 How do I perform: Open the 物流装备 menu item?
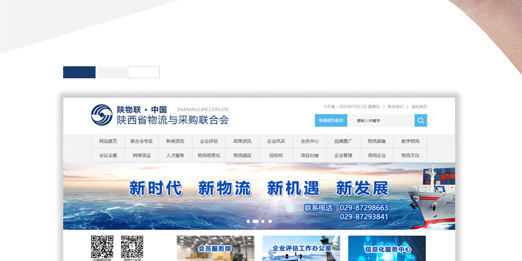tap(377, 141)
